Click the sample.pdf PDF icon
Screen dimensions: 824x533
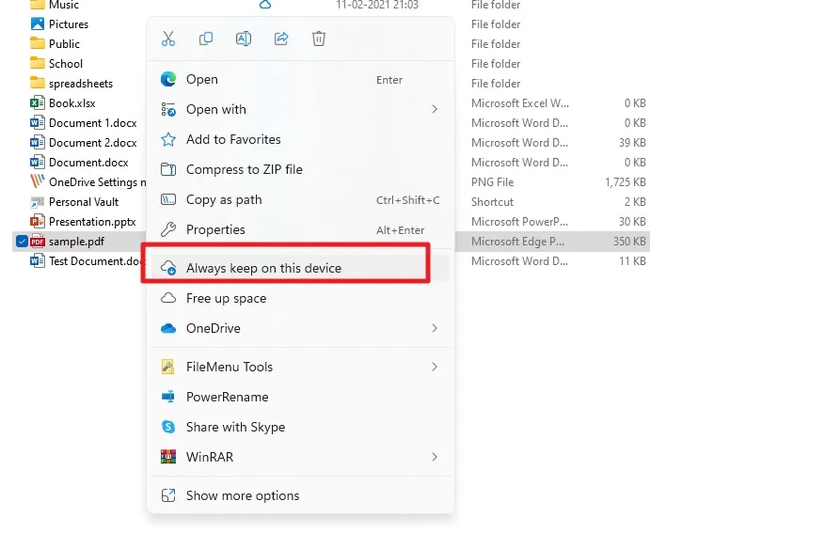point(38,242)
